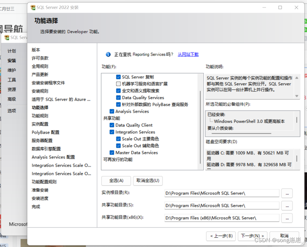Click the 产品更新 step in sidebar
The image size is (307, 247).
coord(40,74)
